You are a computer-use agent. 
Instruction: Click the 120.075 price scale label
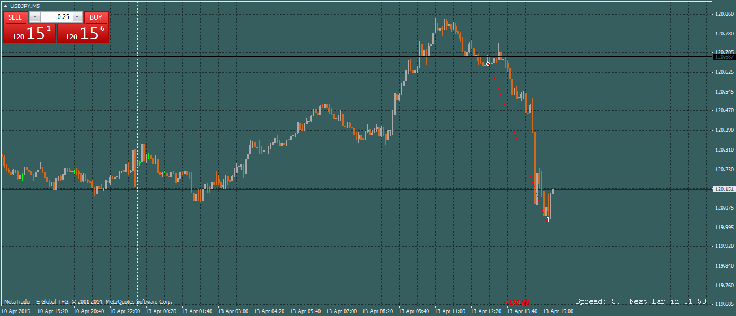coord(724,208)
